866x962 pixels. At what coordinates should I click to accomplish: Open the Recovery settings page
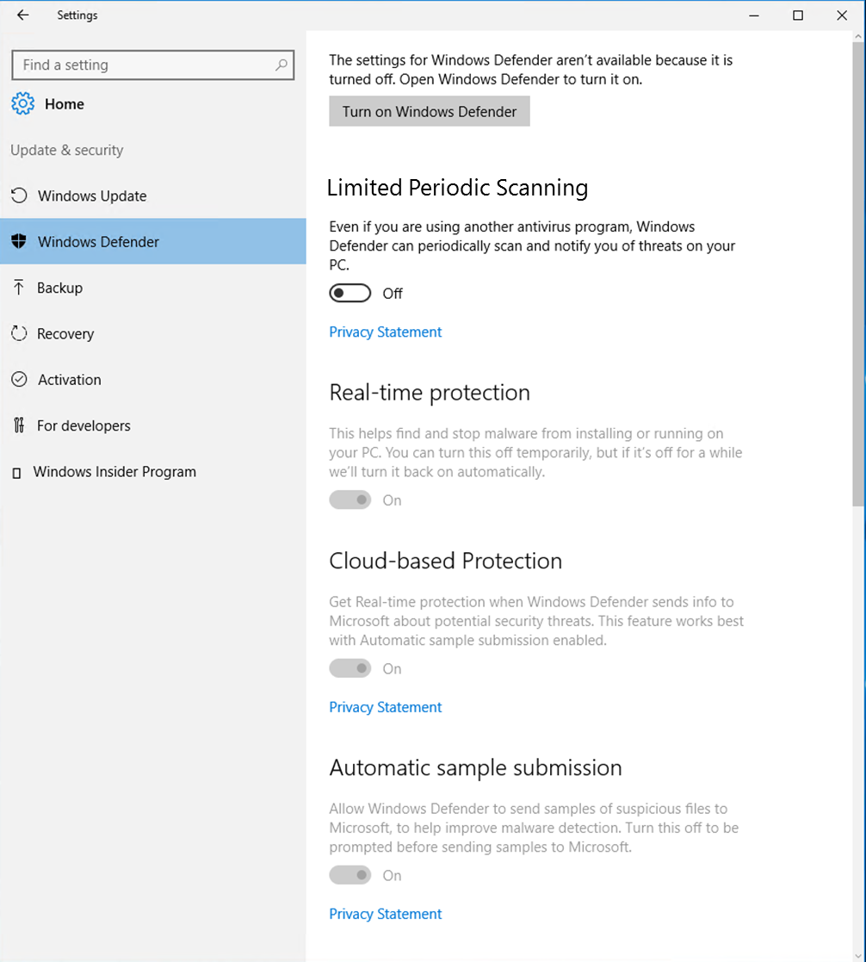click(x=152, y=333)
